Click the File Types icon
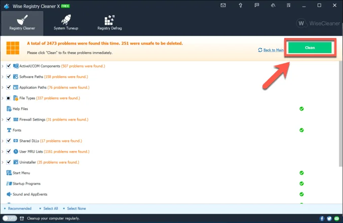The image size is (343, 223). coord(16,98)
